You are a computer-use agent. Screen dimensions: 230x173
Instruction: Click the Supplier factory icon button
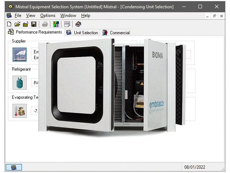pos(19,54)
